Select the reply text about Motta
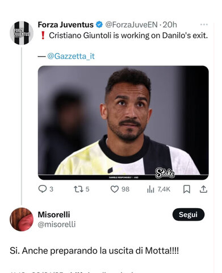 pyautogui.click(x=94, y=251)
